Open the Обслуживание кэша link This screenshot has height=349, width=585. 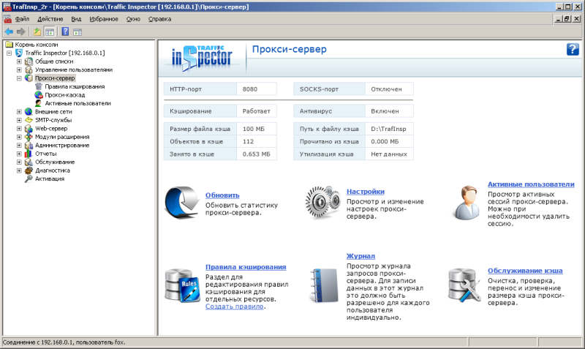[525, 271]
